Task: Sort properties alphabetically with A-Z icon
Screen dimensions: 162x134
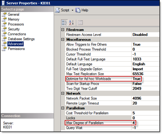Action: pos(72,23)
